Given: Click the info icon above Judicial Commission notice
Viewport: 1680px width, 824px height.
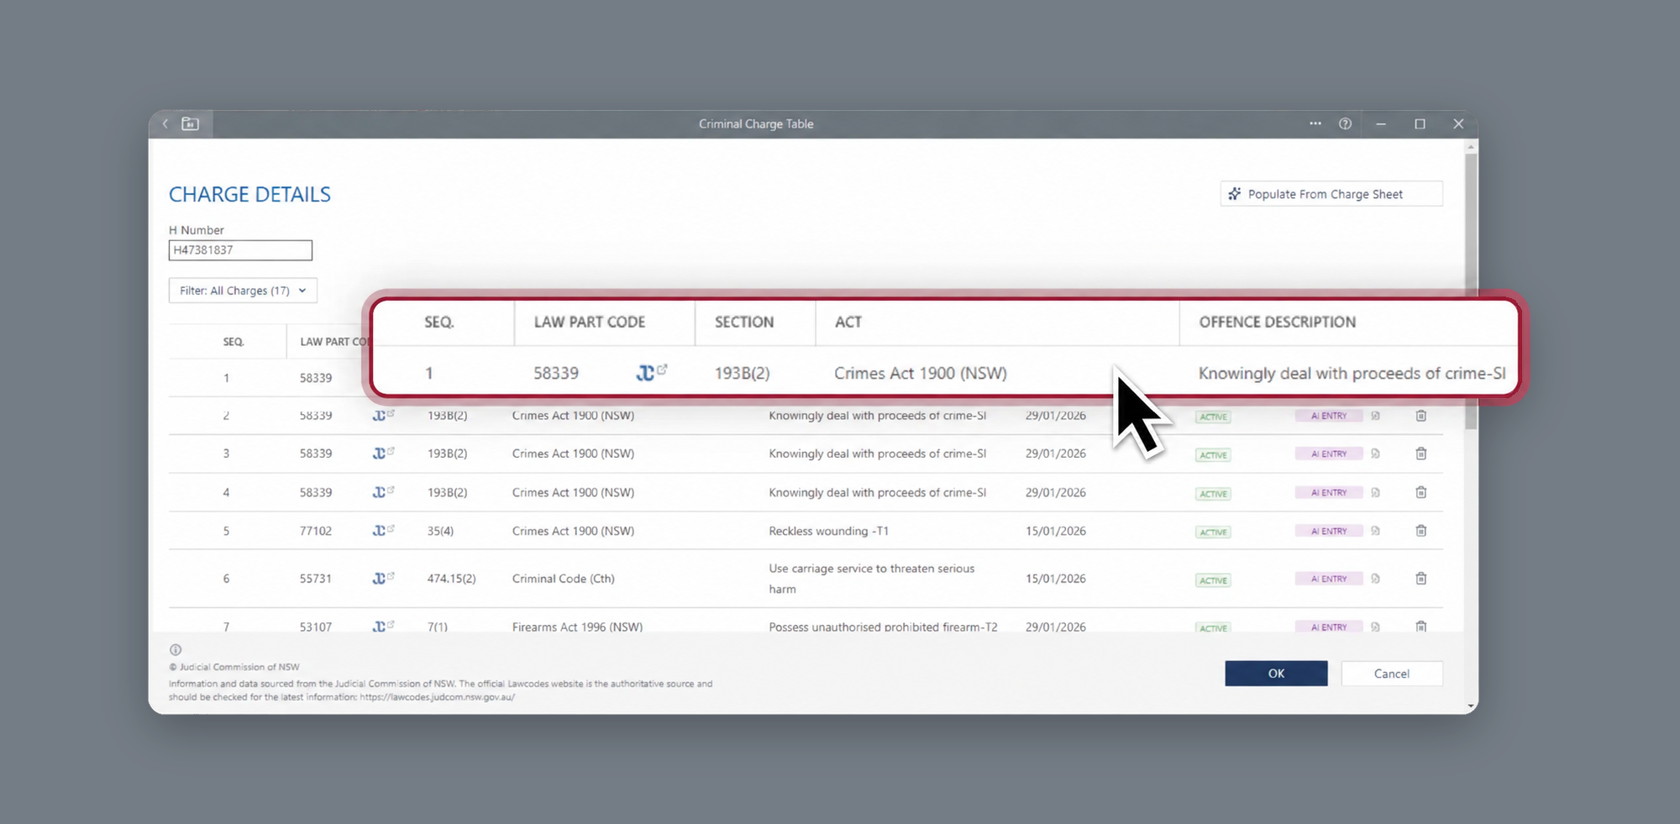Looking at the screenshot, I should point(176,649).
